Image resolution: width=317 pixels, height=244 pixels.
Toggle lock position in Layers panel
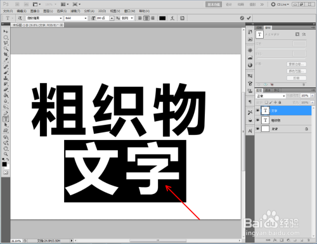(x=275, y=102)
